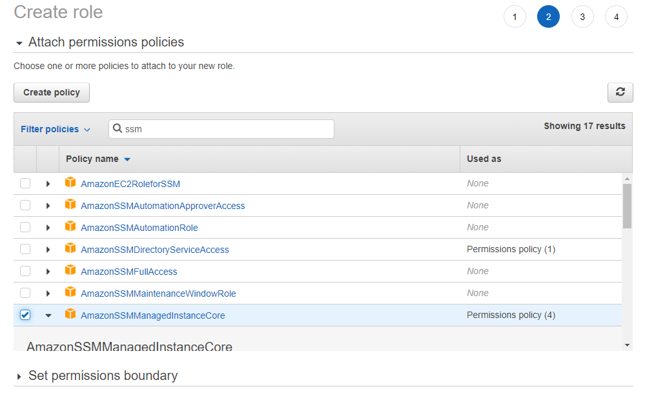Click the policy box icon for AmazonEC2RoleforSSM
Screen dimensions: 645x409
70,182
